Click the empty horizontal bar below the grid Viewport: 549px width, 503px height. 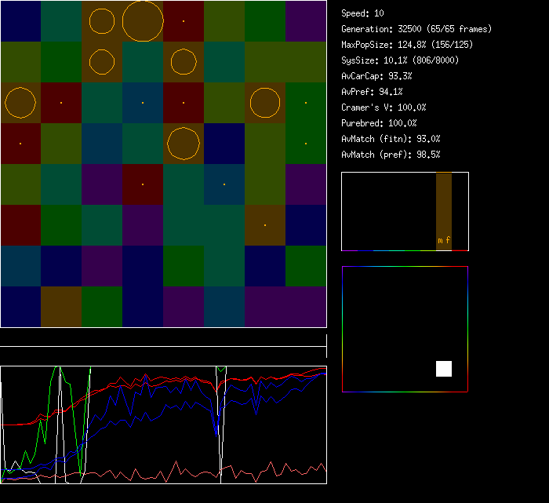click(x=163, y=339)
